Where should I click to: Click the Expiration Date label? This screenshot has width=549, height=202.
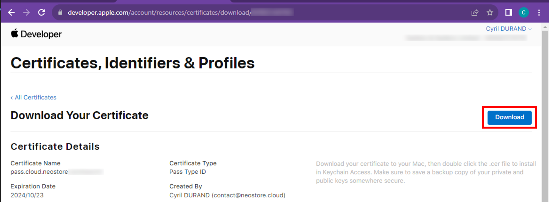click(33, 186)
